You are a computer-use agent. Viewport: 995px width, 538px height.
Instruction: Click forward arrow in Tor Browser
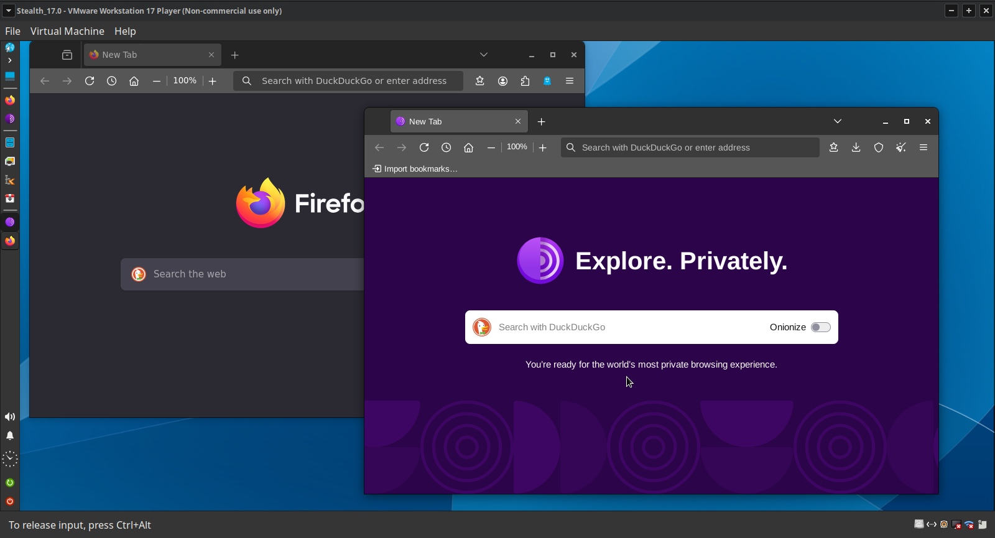coord(402,147)
